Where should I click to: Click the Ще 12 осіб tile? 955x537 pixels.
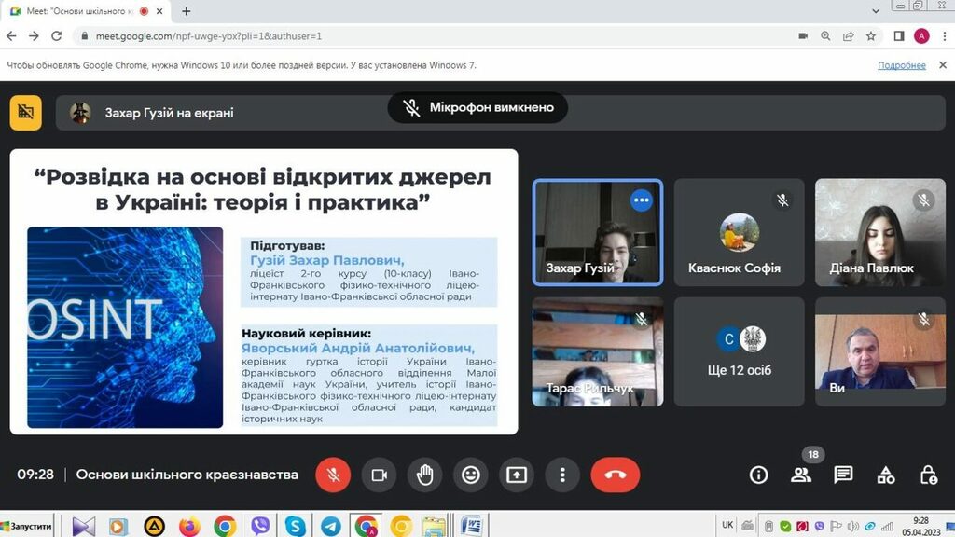click(x=740, y=351)
